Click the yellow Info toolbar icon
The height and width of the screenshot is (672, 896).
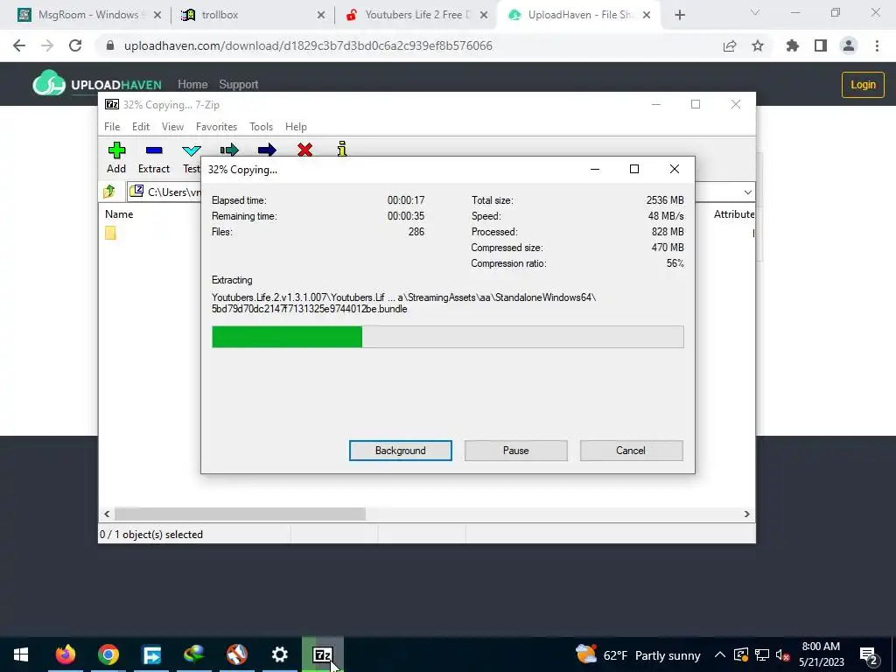tap(342, 149)
